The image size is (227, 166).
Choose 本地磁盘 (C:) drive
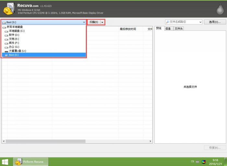[17, 31]
